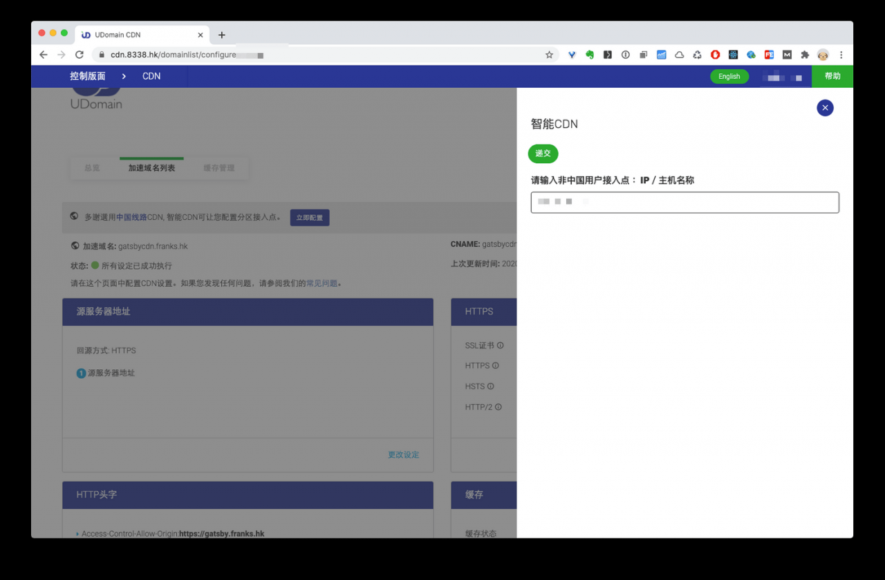Open the React Developer Tools extension
This screenshot has width=885, height=580.
coord(732,55)
